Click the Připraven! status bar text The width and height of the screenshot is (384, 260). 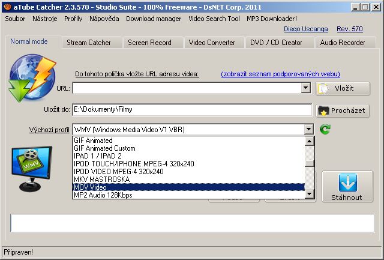pos(19,252)
